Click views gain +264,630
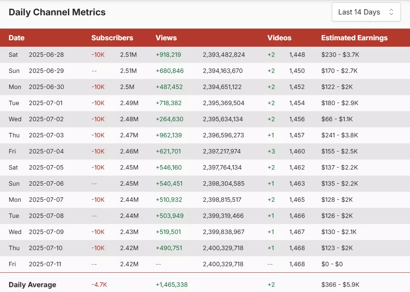Image resolution: width=410 pixels, height=292 pixels. point(170,119)
